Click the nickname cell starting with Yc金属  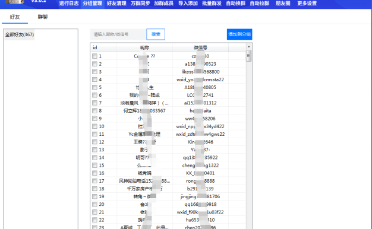(x=144, y=134)
